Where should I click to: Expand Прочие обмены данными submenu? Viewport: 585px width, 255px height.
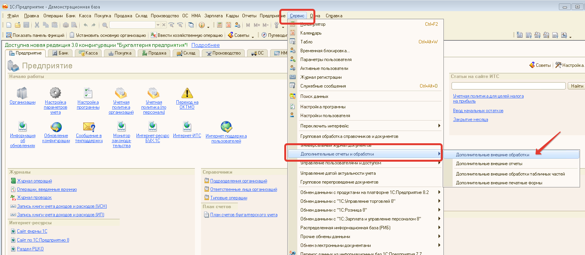pos(439,237)
